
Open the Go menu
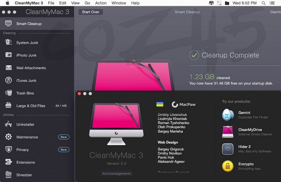(87, 3)
